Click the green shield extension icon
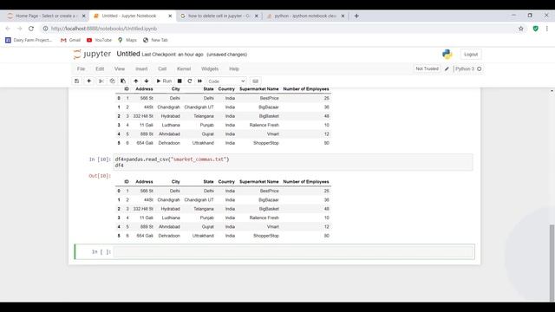555x312 pixels. point(536,29)
